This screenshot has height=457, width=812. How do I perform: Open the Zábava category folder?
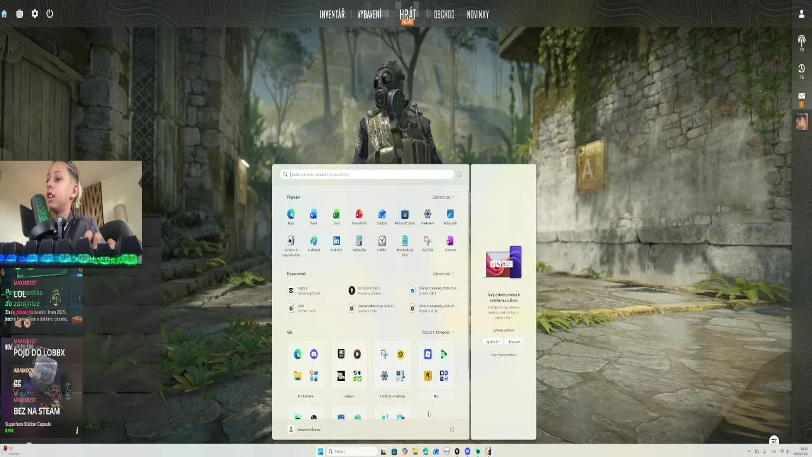(349, 365)
